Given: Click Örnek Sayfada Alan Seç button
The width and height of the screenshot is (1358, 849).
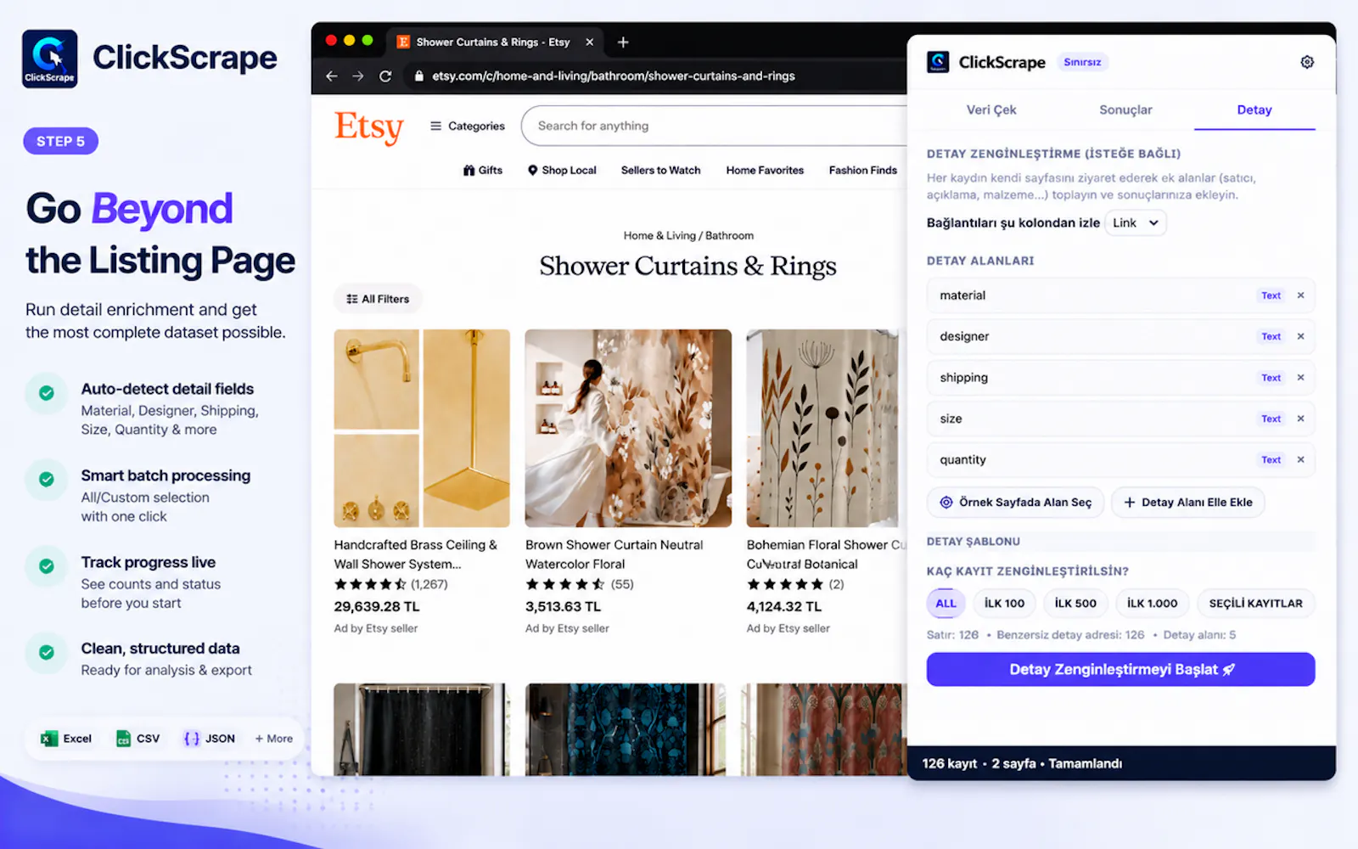Looking at the screenshot, I should tap(1015, 502).
